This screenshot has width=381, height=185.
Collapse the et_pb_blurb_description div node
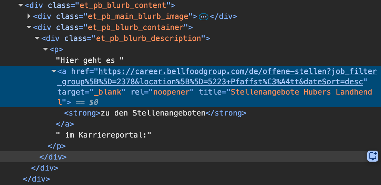(37, 39)
